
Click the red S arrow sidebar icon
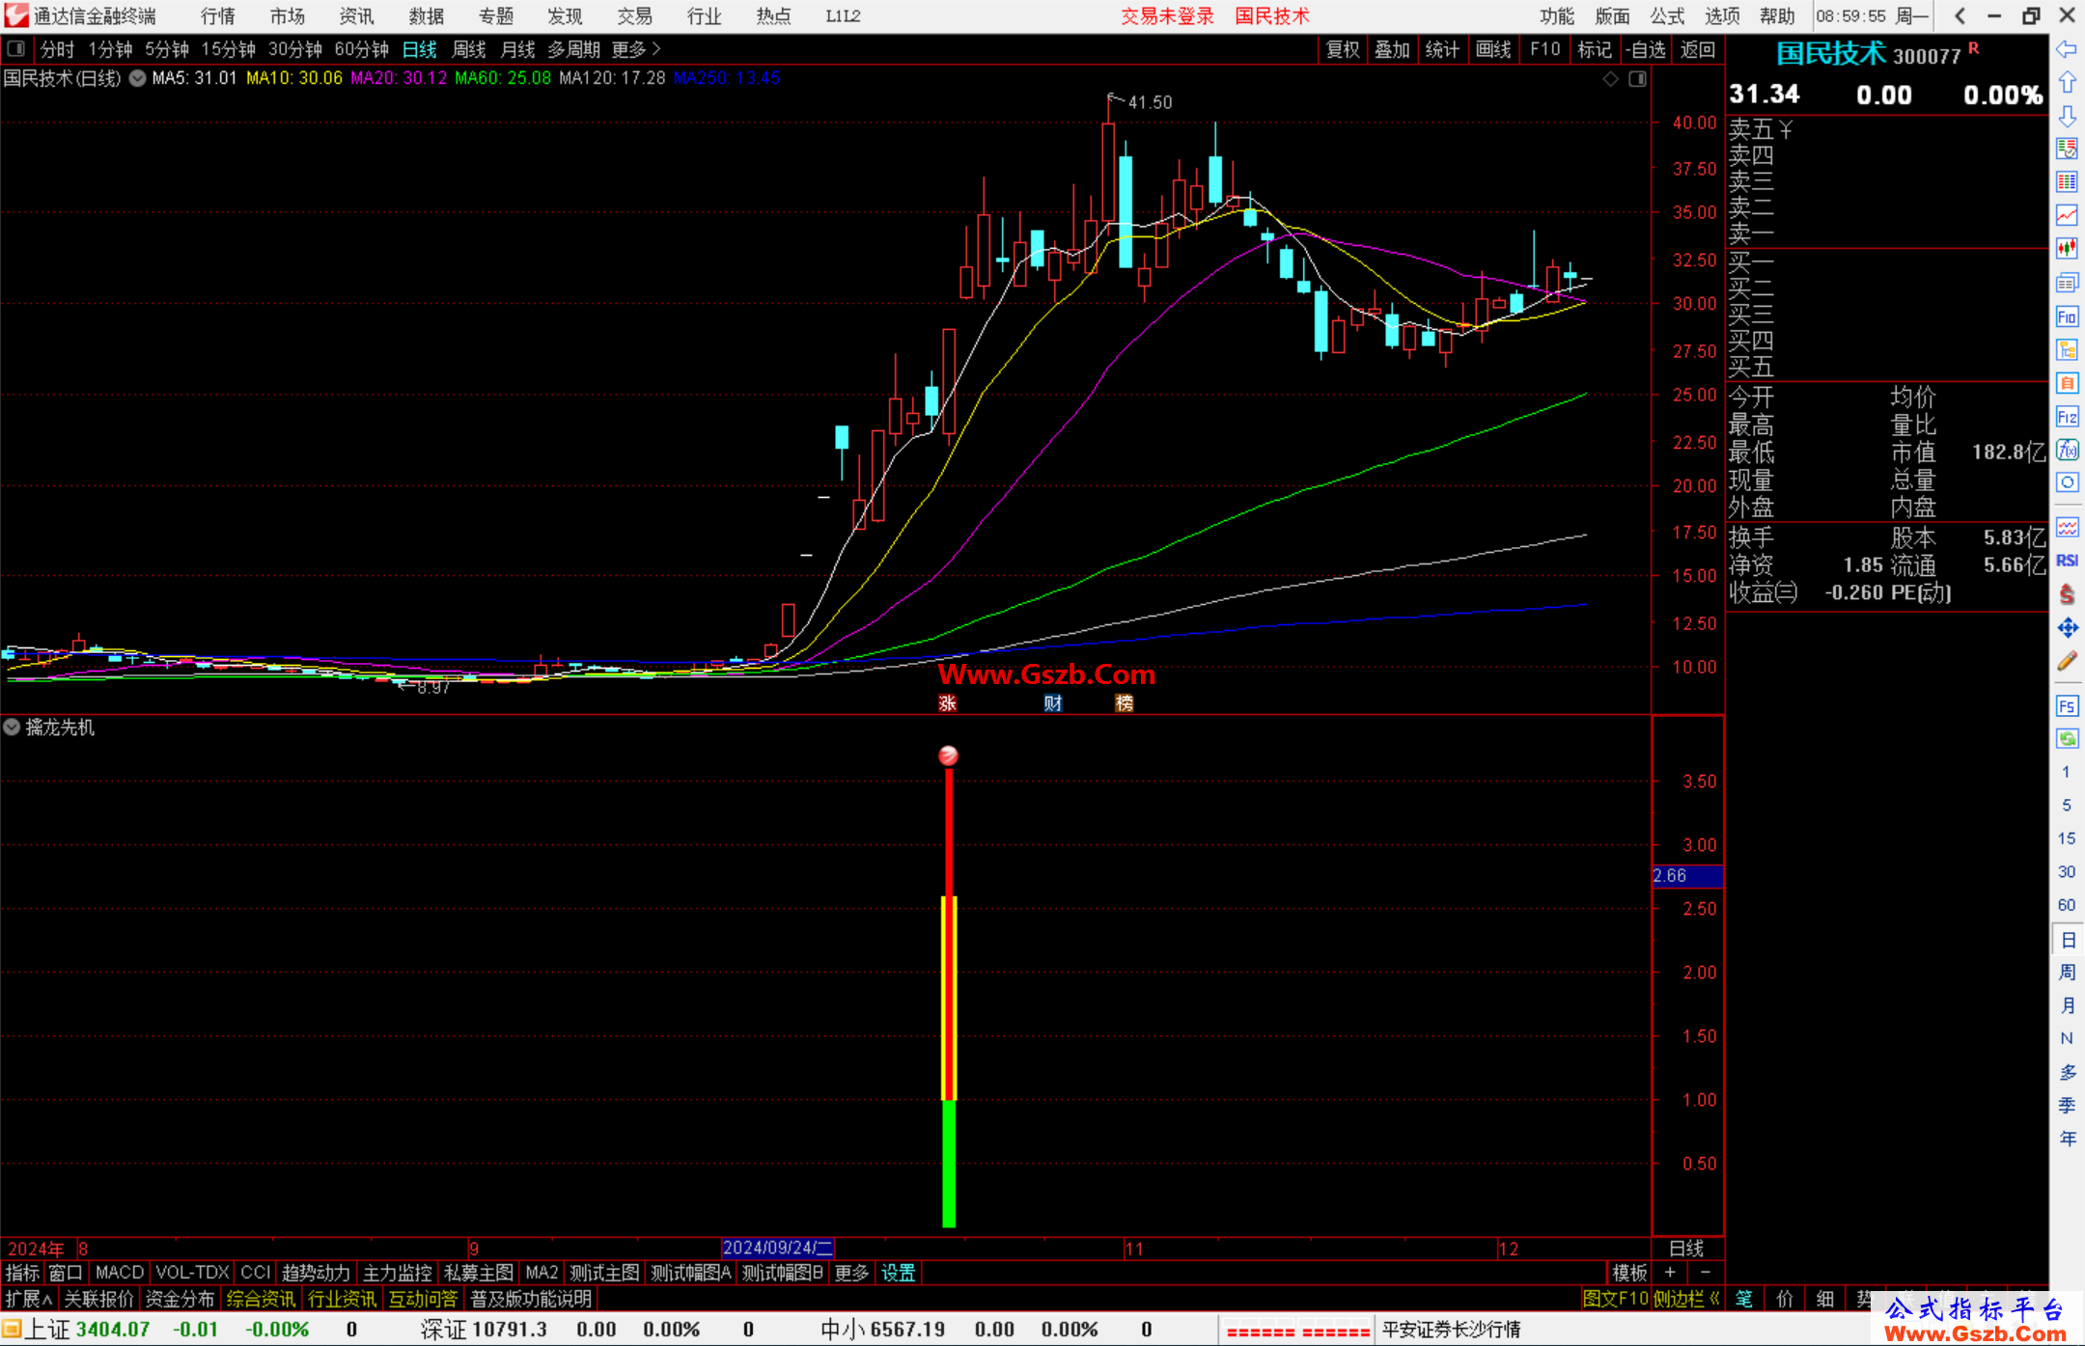coord(2067,594)
